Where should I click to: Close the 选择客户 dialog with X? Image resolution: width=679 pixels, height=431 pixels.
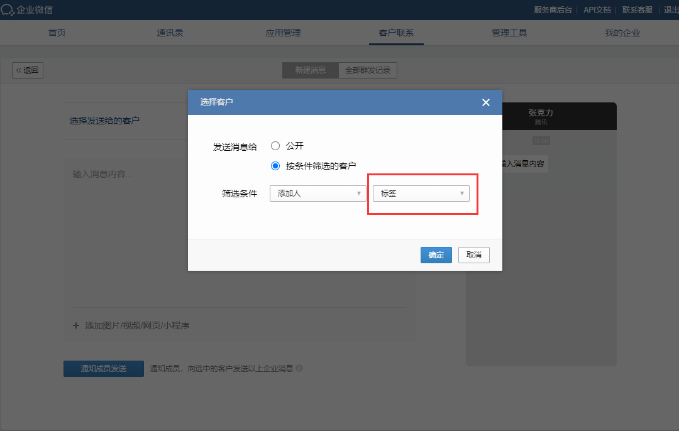click(485, 102)
